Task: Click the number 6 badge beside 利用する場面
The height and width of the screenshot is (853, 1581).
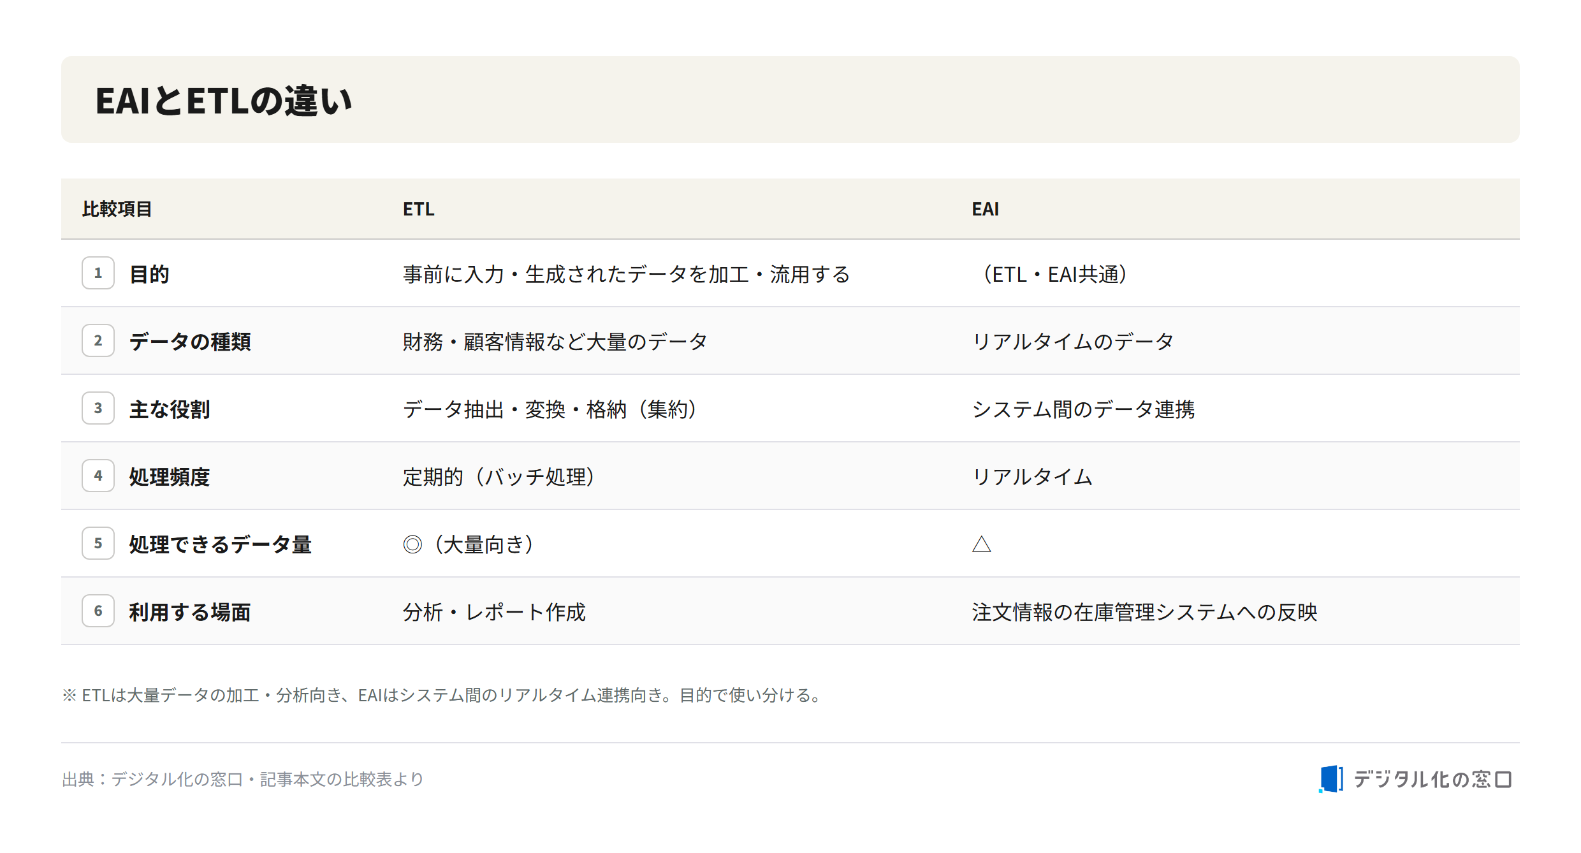Action: tap(98, 611)
